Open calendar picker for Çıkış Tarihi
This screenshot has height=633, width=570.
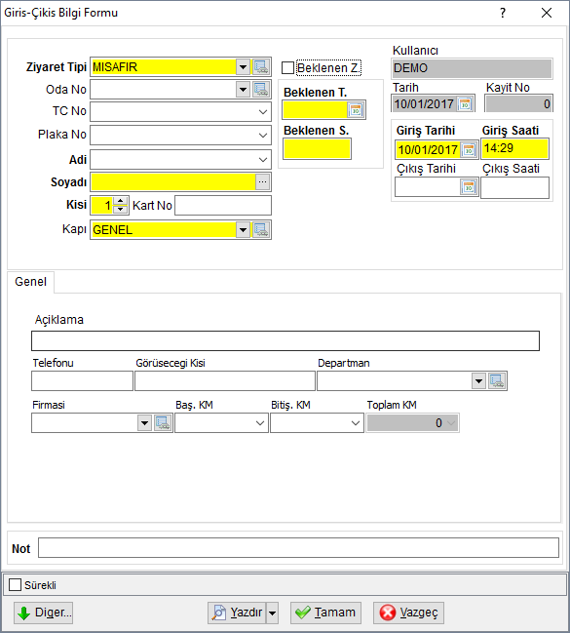coord(469,187)
